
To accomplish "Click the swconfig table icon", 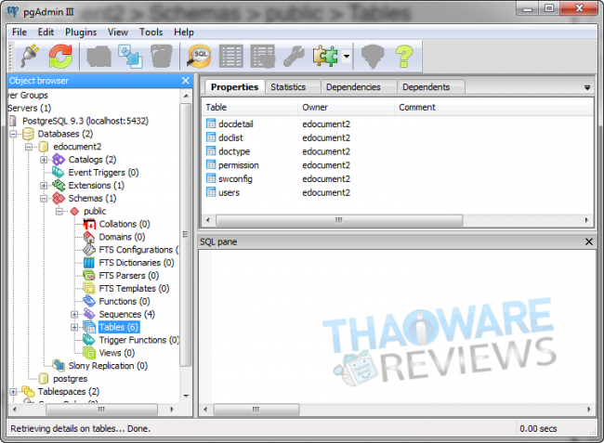I will click(211, 178).
